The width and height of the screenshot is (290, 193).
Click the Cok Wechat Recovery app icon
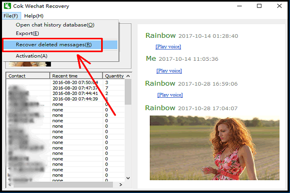coord(7,6)
